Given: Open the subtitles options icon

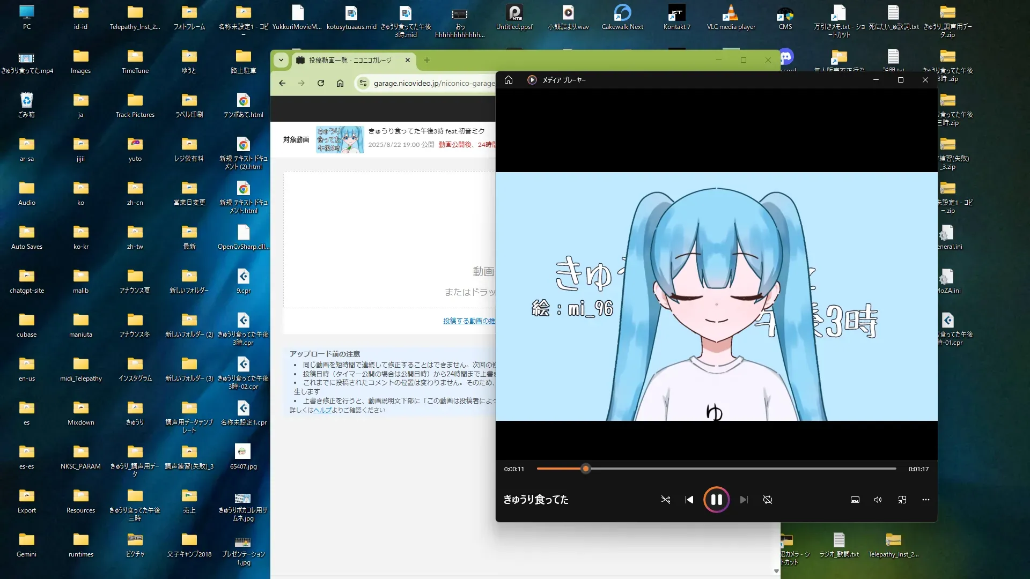Looking at the screenshot, I should coord(855,500).
